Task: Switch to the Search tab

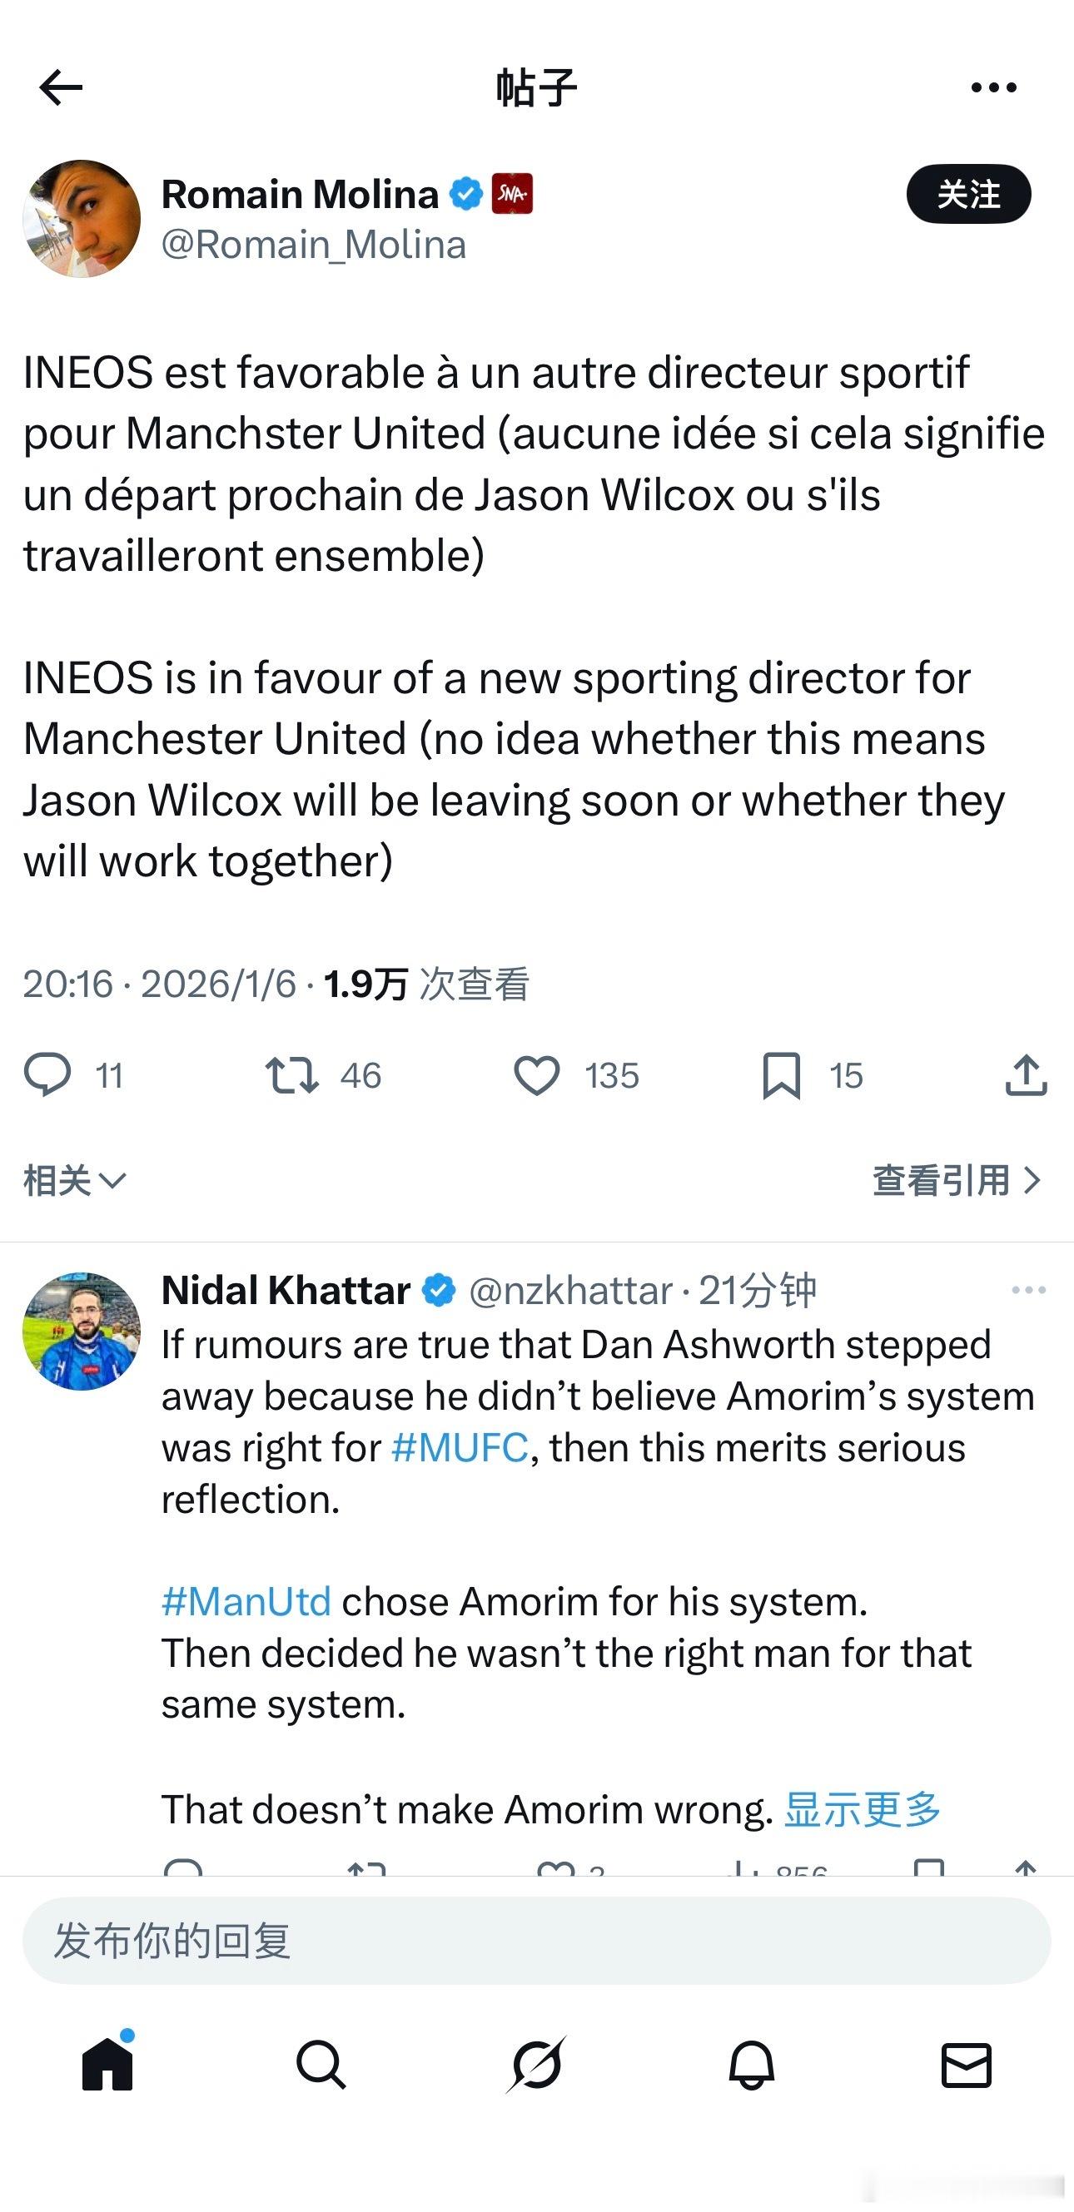Action: [x=321, y=2066]
